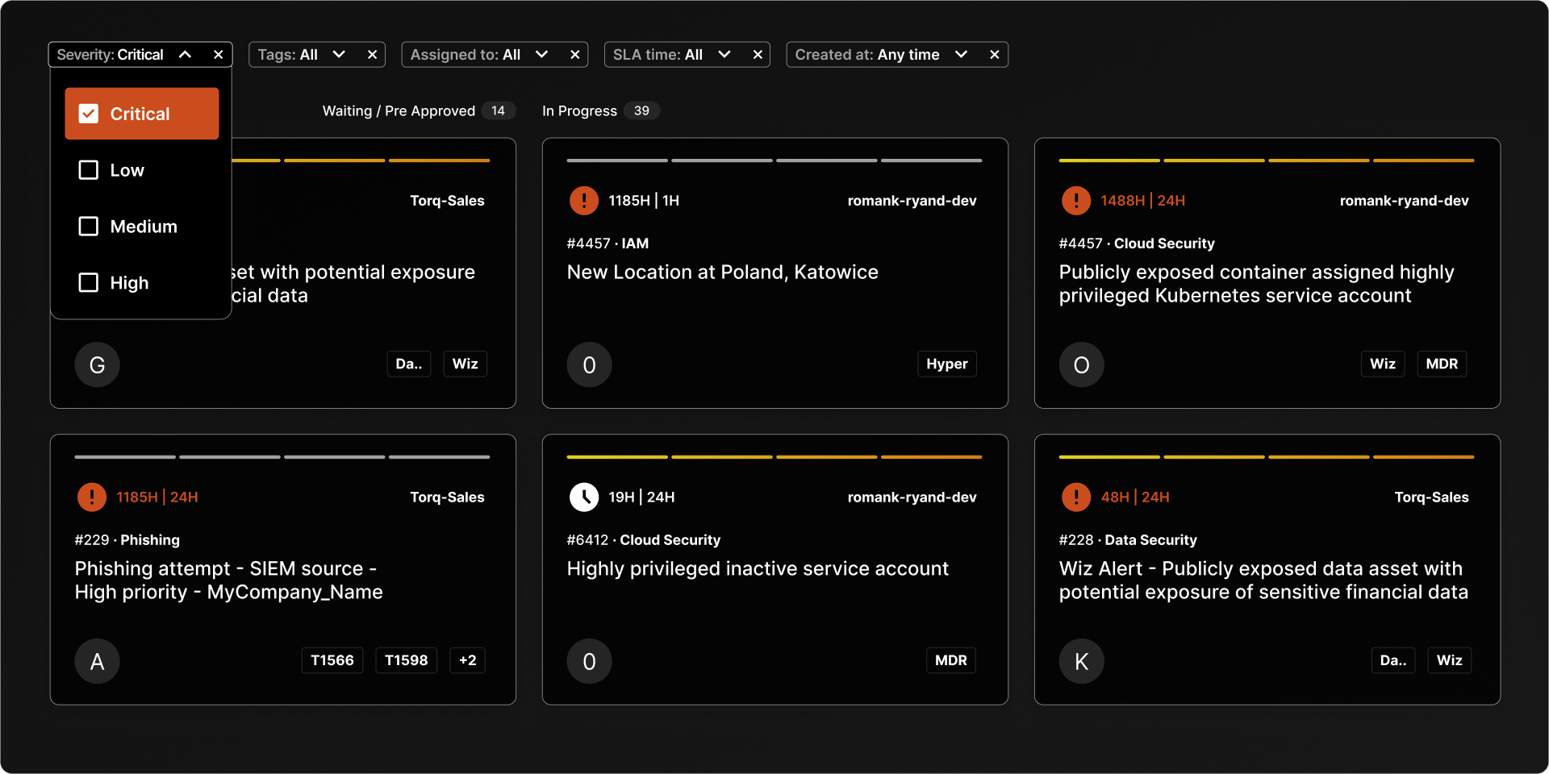Viewport: 1549px width, 774px height.
Task: Click the alert icon on the Phishing case
Action: coord(92,497)
